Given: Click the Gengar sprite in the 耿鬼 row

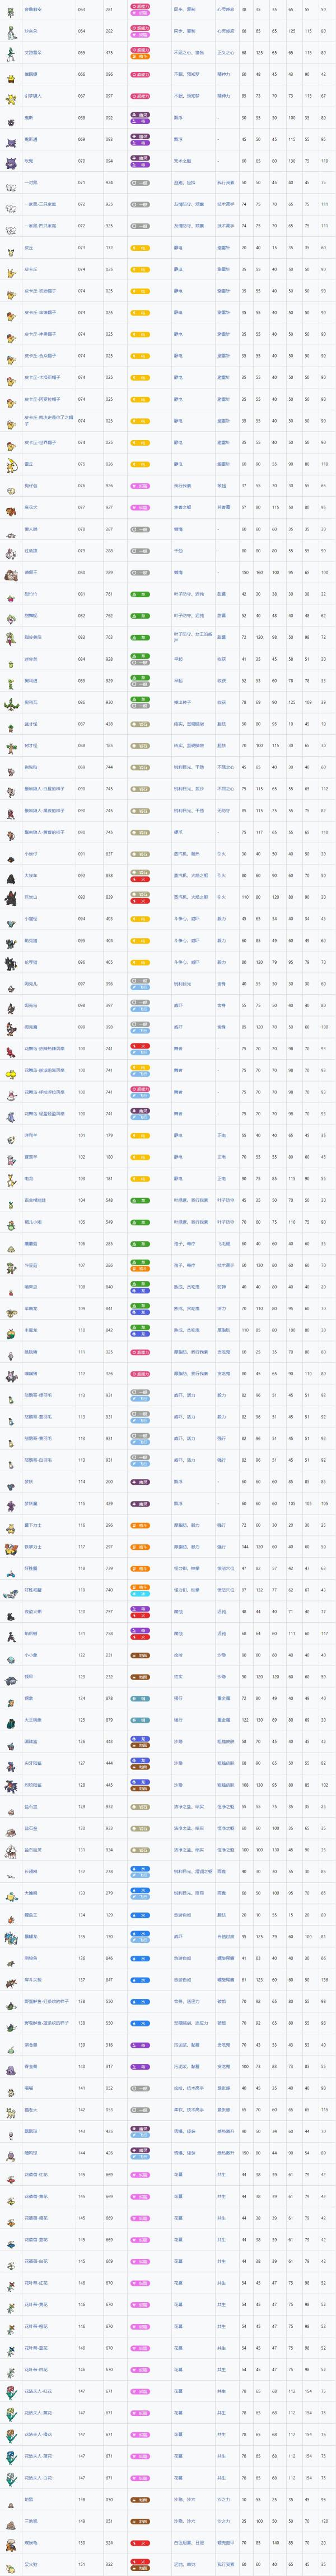Looking at the screenshot, I should pos(11,161).
